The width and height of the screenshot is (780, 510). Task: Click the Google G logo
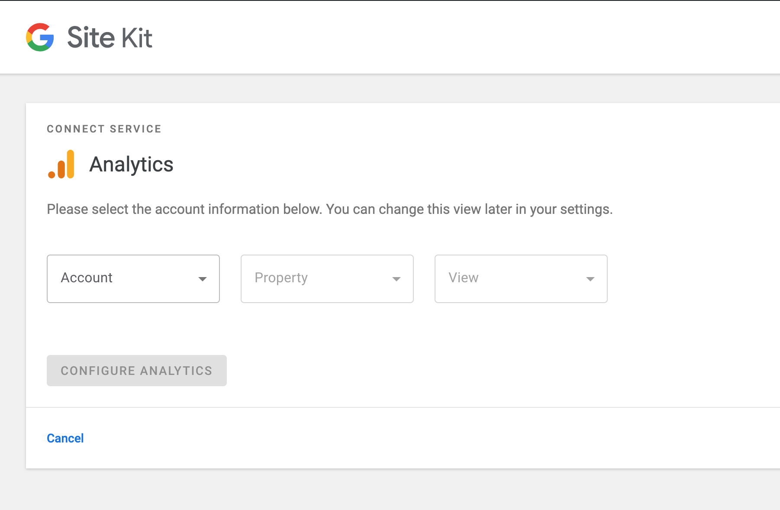pyautogui.click(x=40, y=37)
